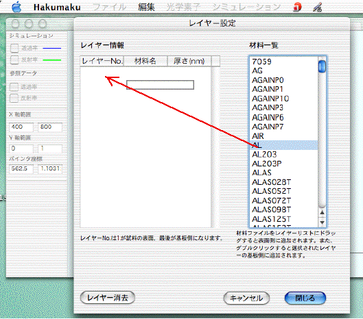Click the background window's close button
Image resolution: width=363 pixels, height=319 pixels.
click(16, 24)
